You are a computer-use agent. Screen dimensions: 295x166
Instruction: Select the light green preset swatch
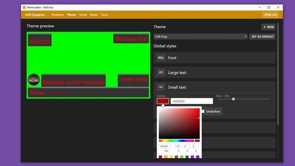182,157
